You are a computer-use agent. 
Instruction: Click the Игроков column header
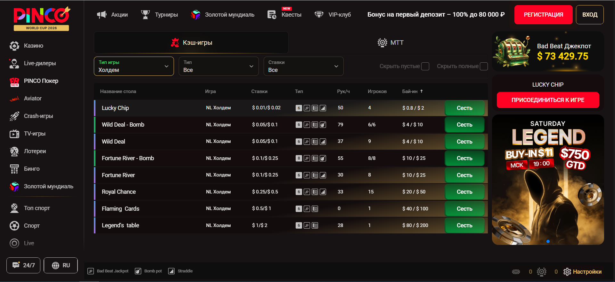pos(377,91)
